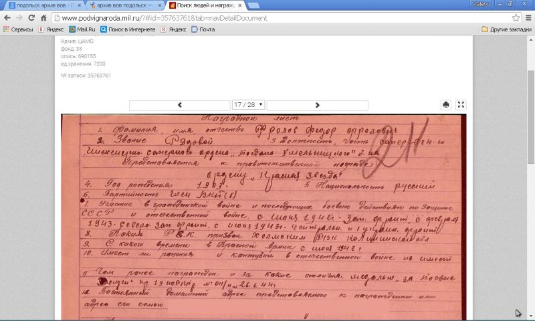Open the Почта bookmark
The height and width of the screenshot is (321, 535).
click(x=203, y=29)
